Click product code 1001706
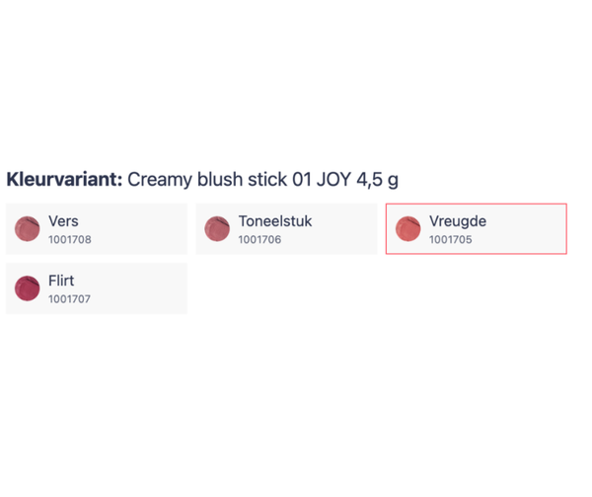 coord(259,240)
